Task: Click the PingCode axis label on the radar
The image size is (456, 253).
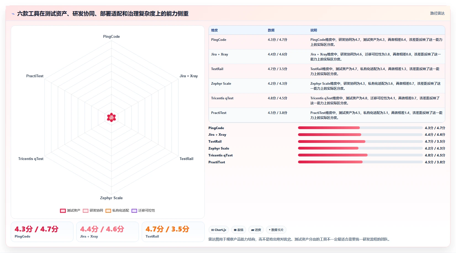Action: point(111,36)
